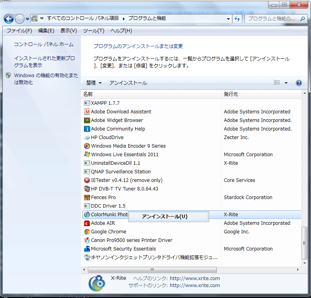Click the Windows Media Encoder 9 icon

click(87, 146)
